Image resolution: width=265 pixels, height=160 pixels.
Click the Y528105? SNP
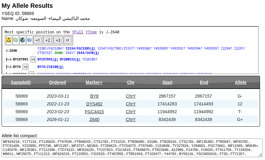pos(90,59)
